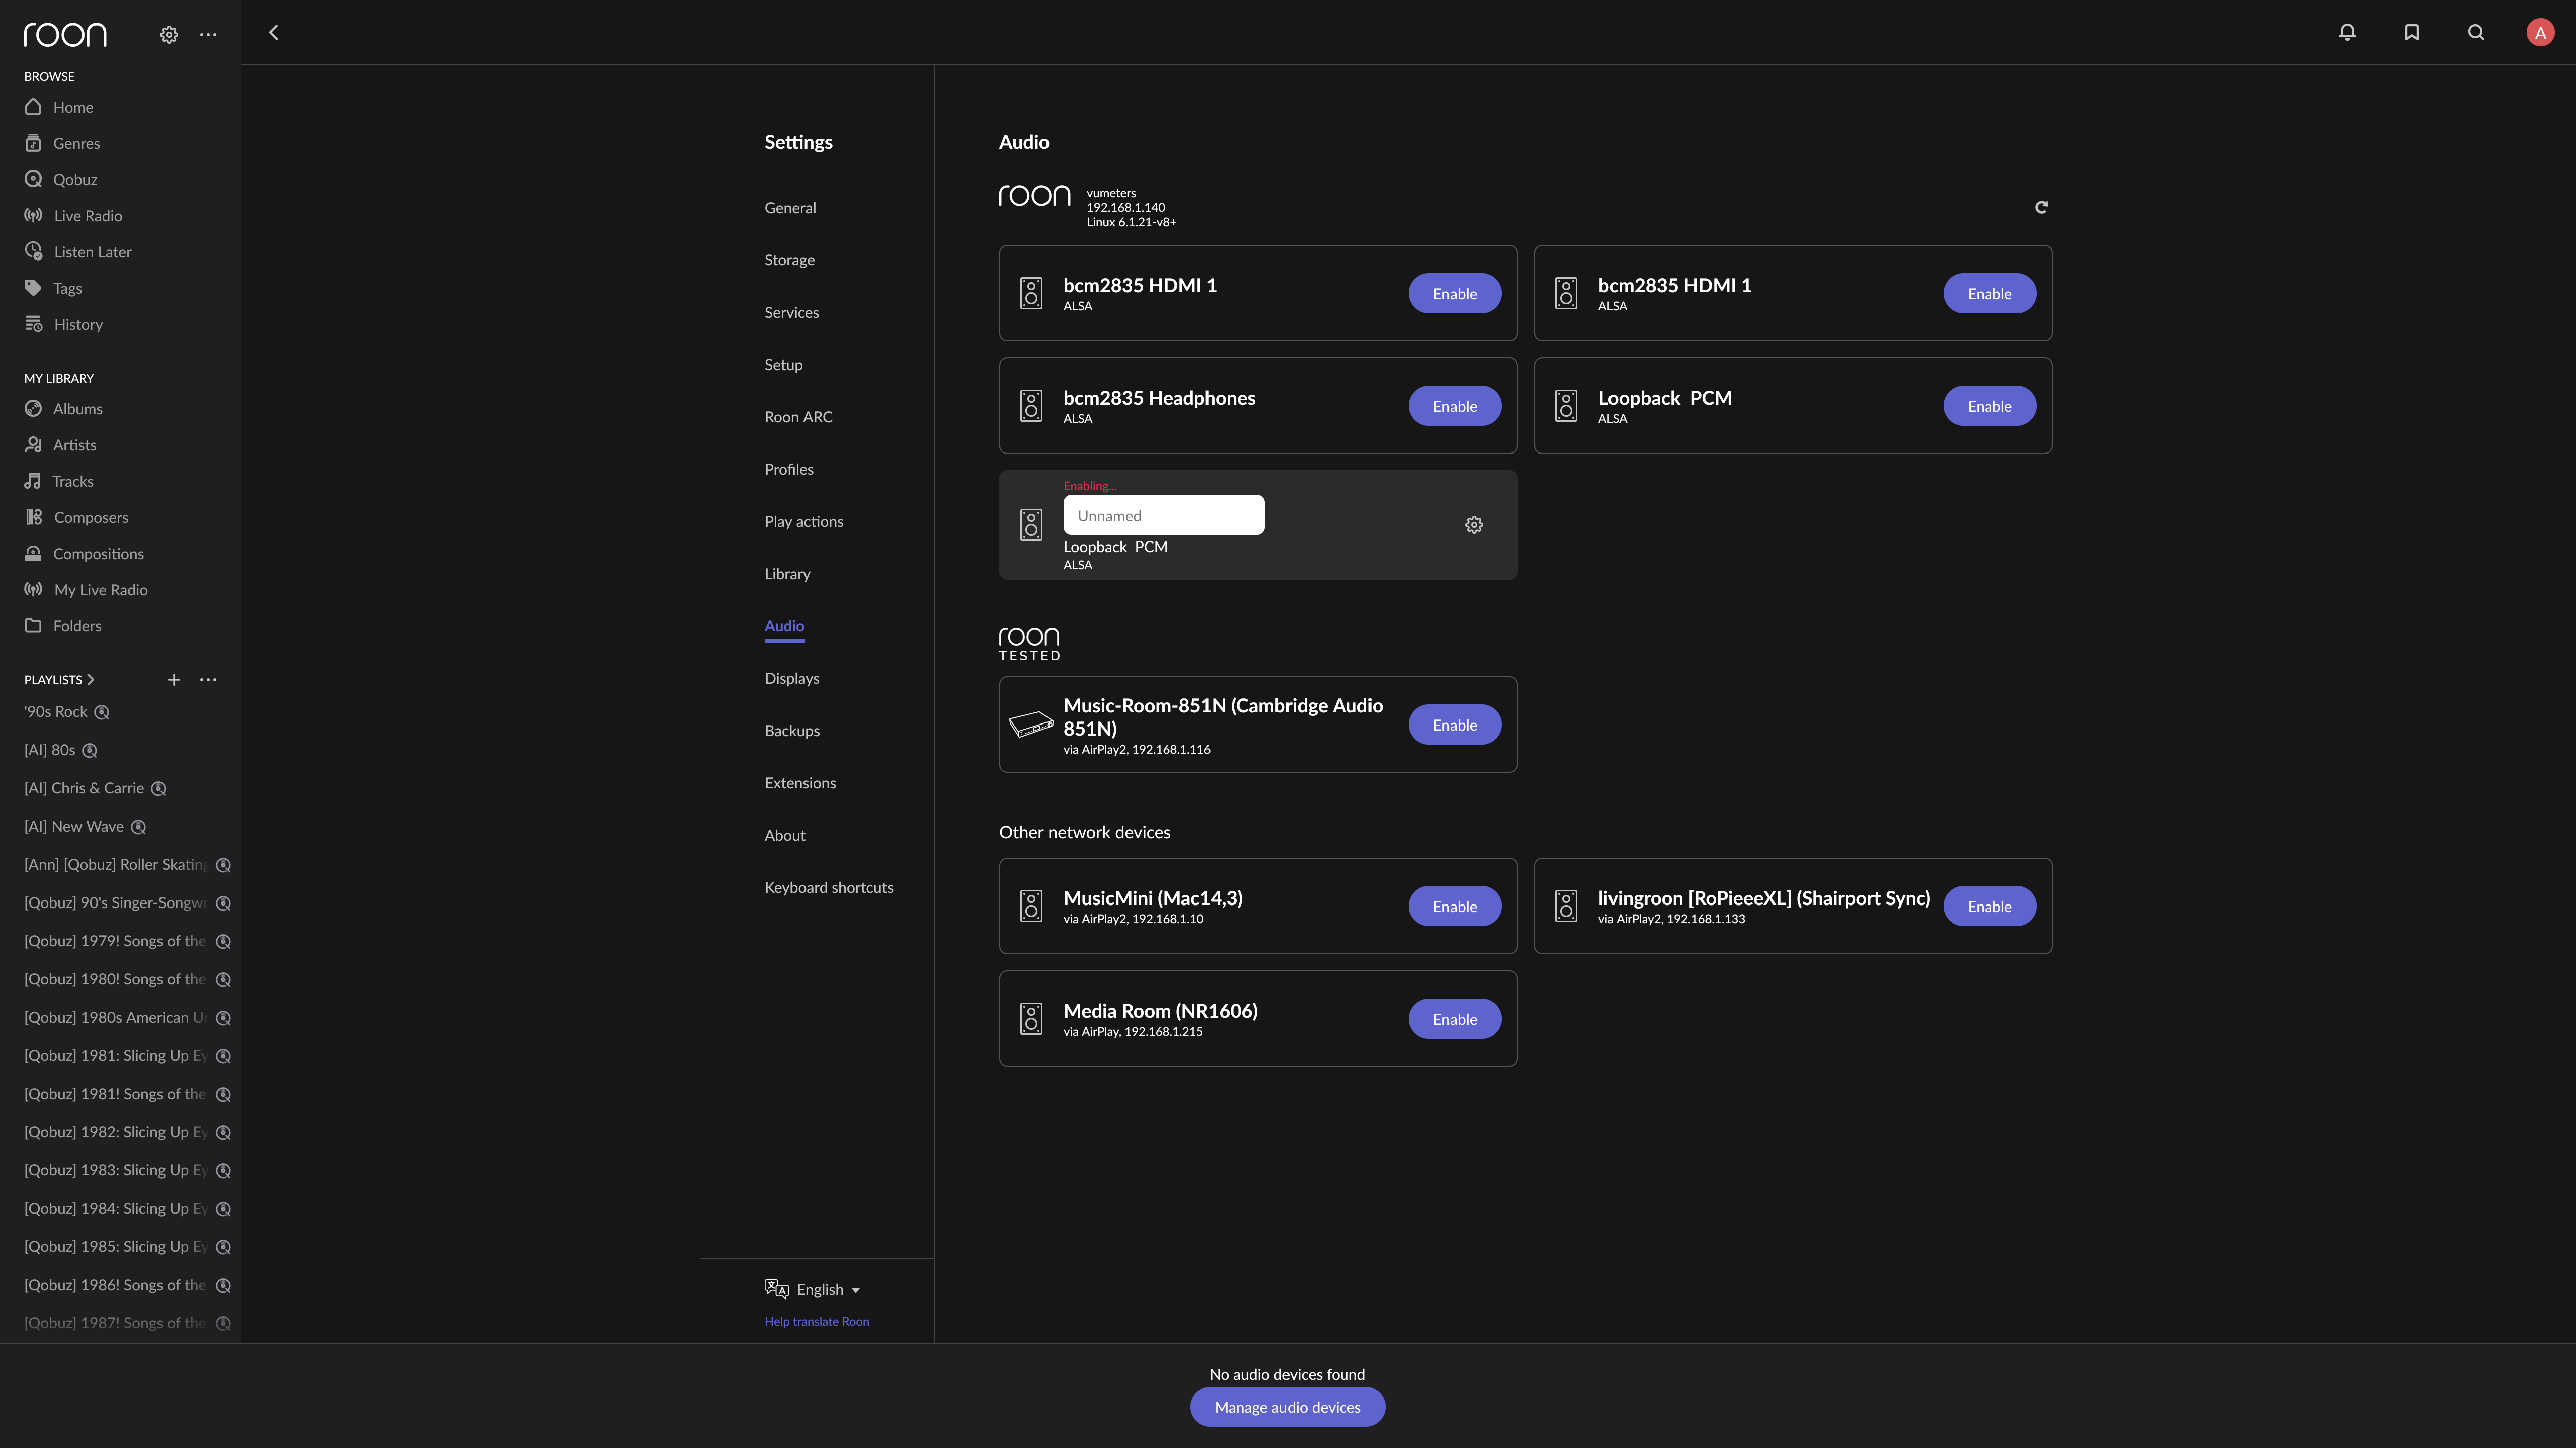Switch to Displays settings tab

(x=791, y=678)
